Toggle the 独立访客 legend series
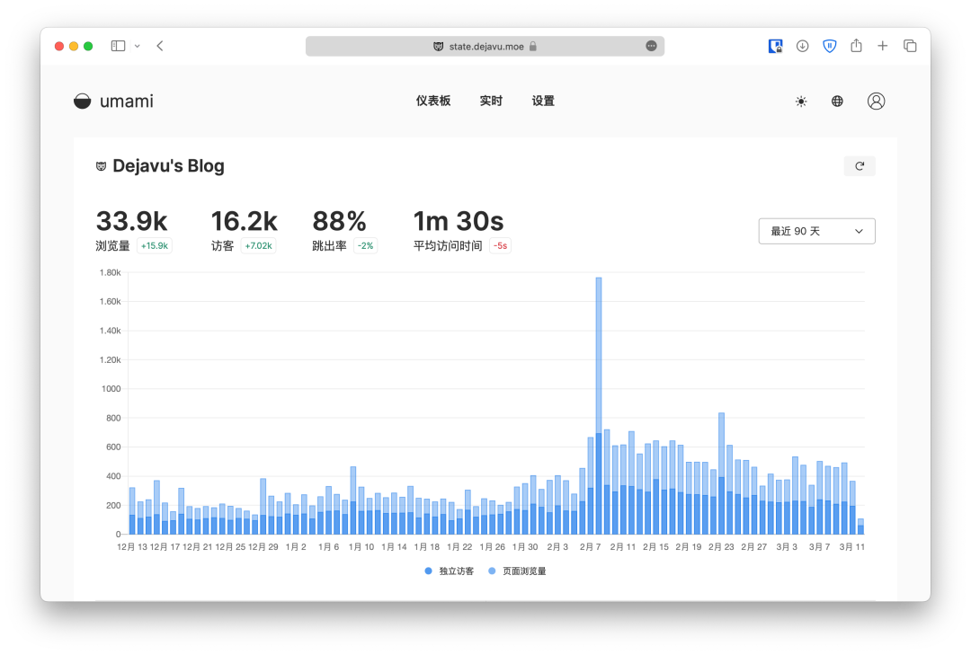The height and width of the screenshot is (655, 971). click(x=449, y=571)
